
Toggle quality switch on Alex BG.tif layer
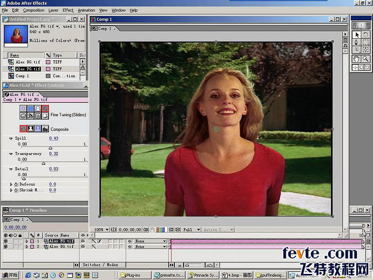tap(94, 247)
